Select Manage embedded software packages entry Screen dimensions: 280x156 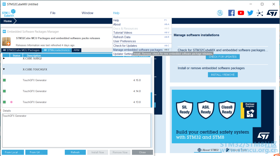pyautogui.click(x=142, y=50)
